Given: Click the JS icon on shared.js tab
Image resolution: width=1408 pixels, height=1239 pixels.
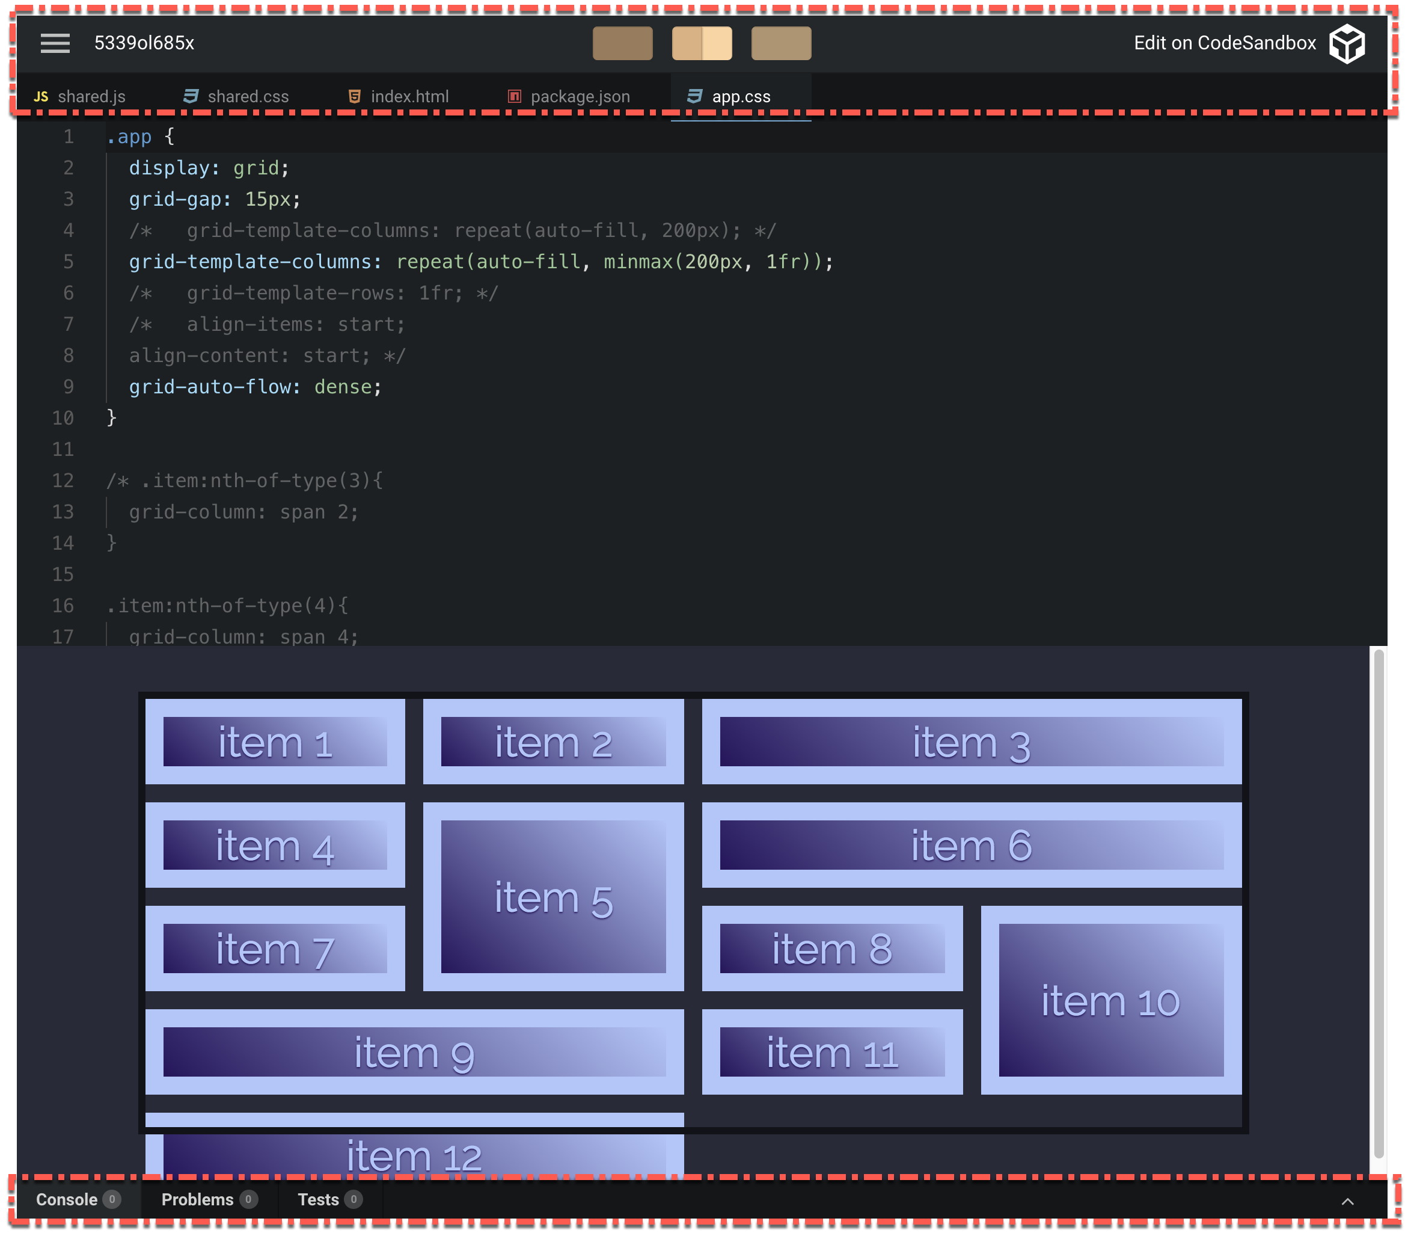Looking at the screenshot, I should click(41, 96).
